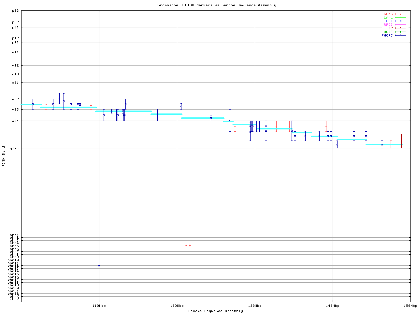Image resolution: width=417 pixels, height=313 pixels.
Task: Click the SC legend marker sample
Action: click(401, 28)
